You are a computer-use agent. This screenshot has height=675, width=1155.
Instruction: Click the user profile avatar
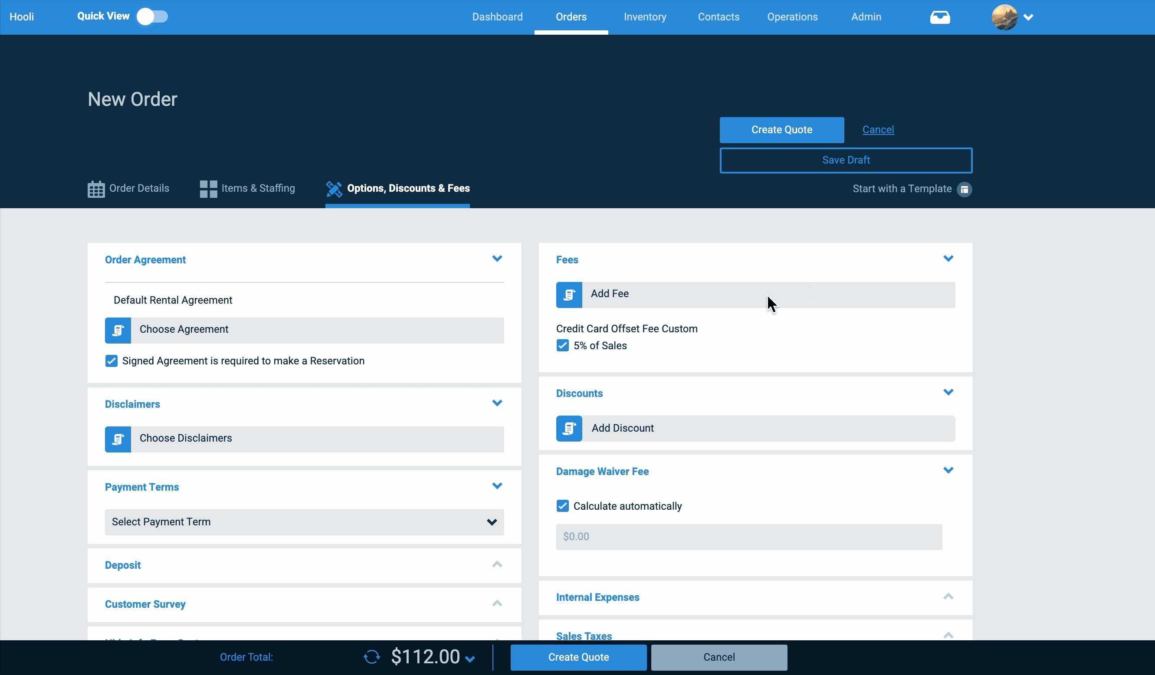[x=1004, y=17]
